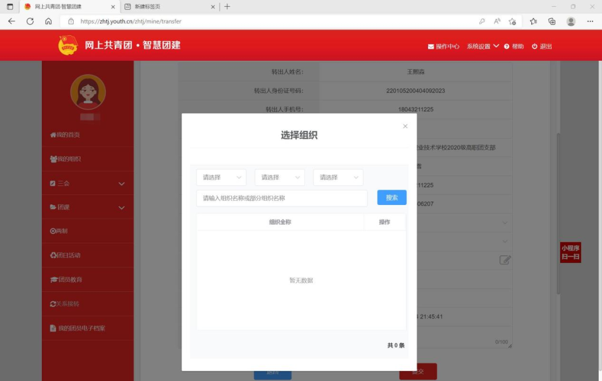Image resolution: width=602 pixels, height=381 pixels.
Task: Click the 帮助 question-mark icon
Action: [506, 46]
